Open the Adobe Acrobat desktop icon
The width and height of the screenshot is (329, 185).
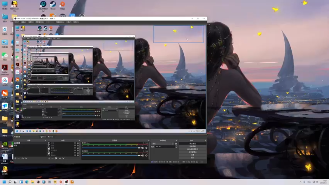point(5,69)
